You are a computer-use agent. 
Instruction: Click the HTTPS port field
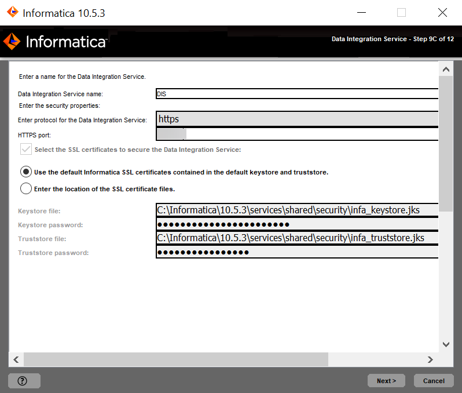pos(297,134)
